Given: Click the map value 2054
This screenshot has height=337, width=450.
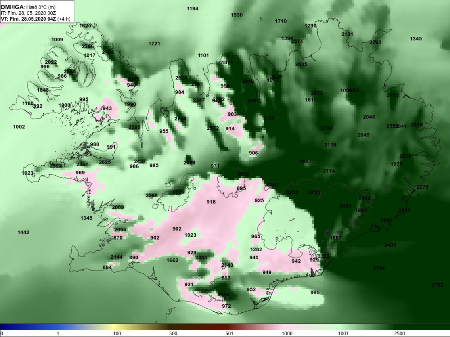Looking at the screenshot, I should click(x=120, y=230).
